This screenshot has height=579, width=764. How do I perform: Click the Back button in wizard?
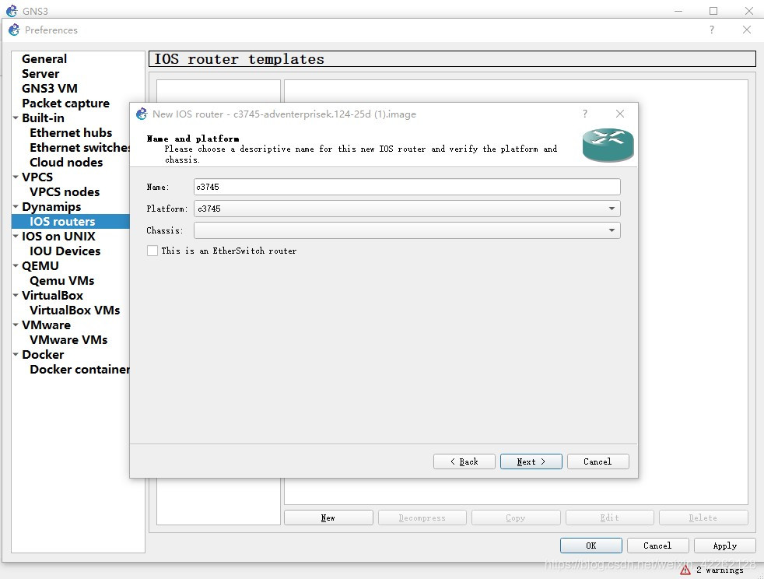pos(464,461)
